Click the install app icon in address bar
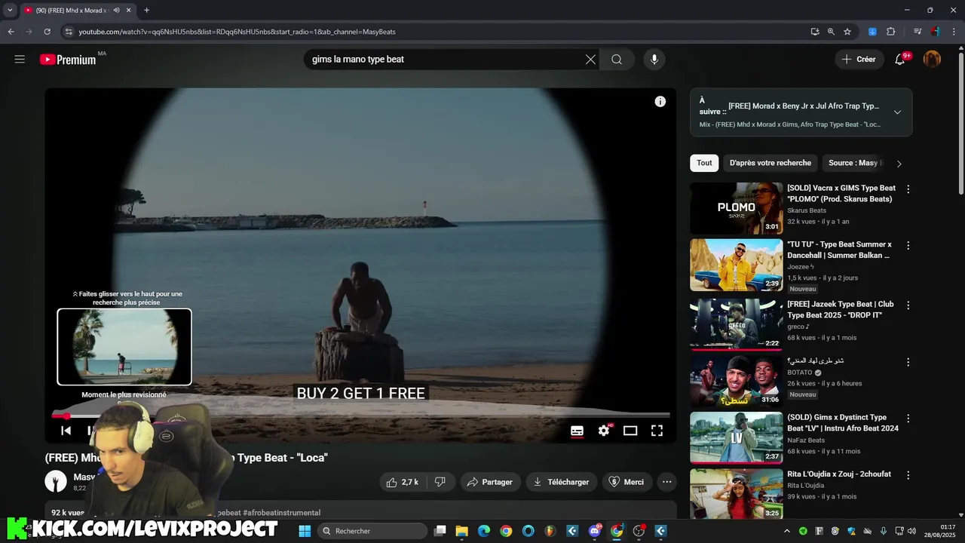The height and width of the screenshot is (543, 965). (x=815, y=32)
